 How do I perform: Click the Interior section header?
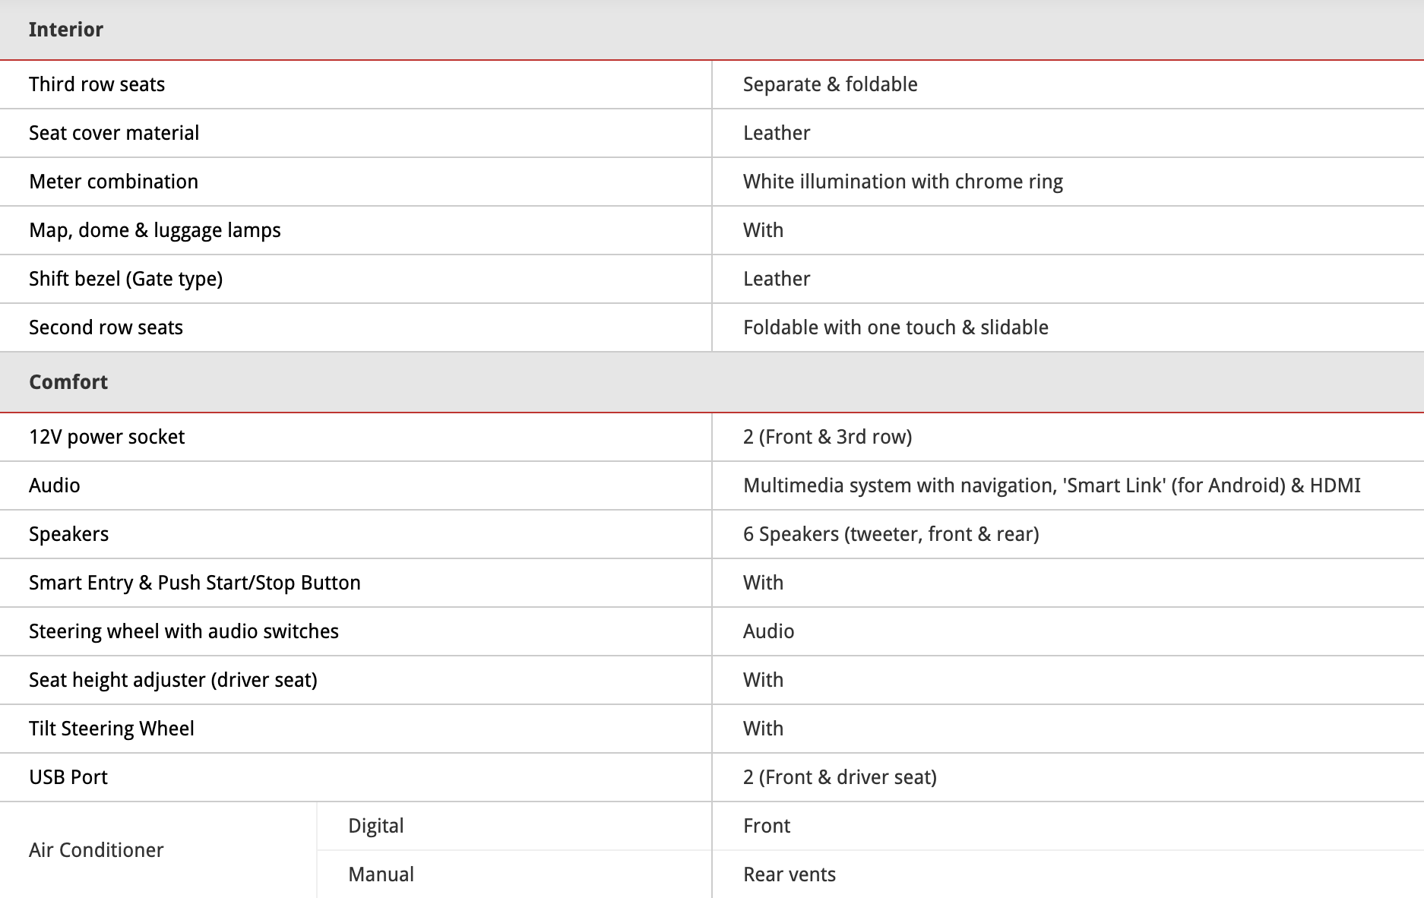coord(66,30)
